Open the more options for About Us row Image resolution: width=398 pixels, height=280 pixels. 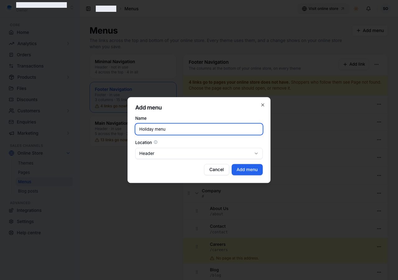pyautogui.click(x=379, y=211)
